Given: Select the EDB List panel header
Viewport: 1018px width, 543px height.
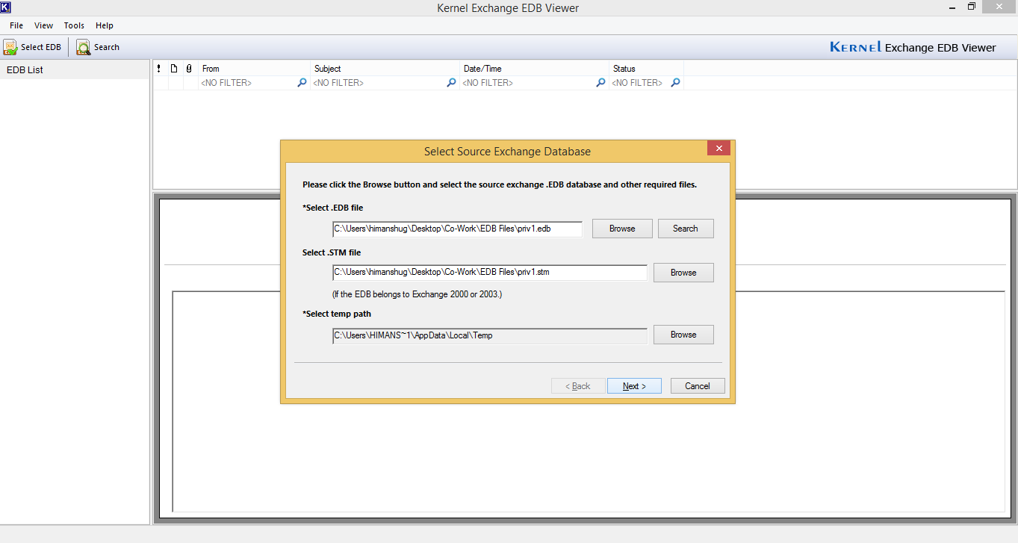Looking at the screenshot, I should pyautogui.click(x=75, y=69).
